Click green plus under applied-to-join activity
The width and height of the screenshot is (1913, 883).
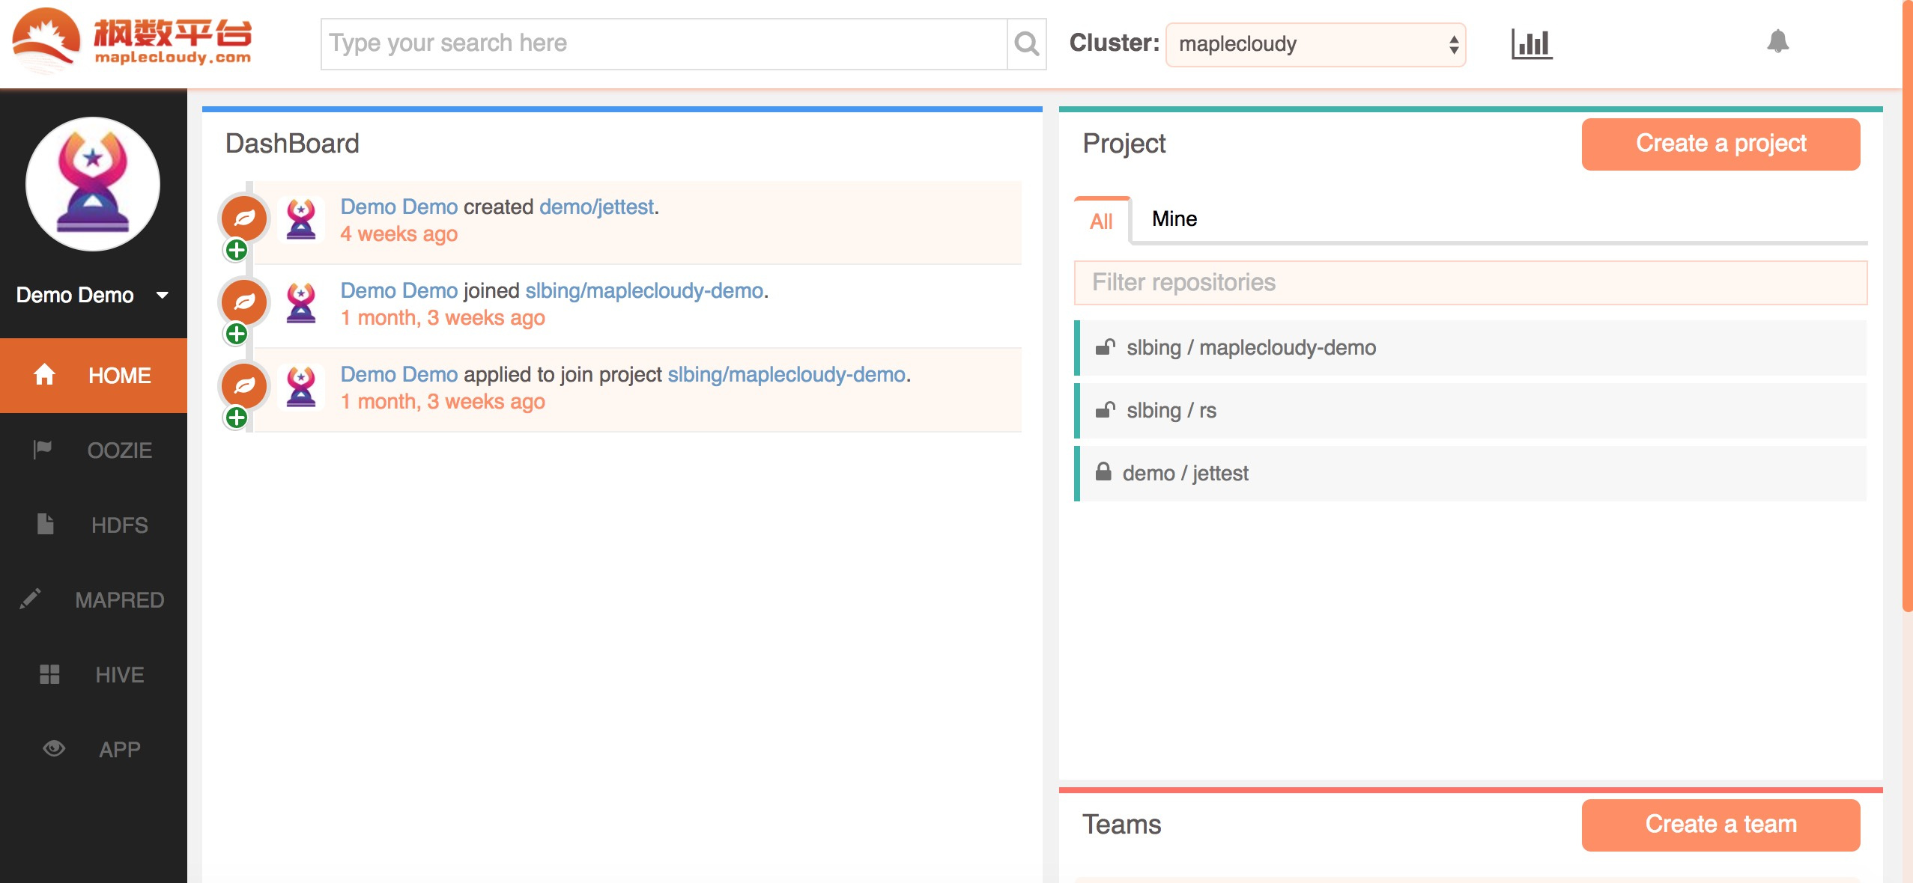237,418
